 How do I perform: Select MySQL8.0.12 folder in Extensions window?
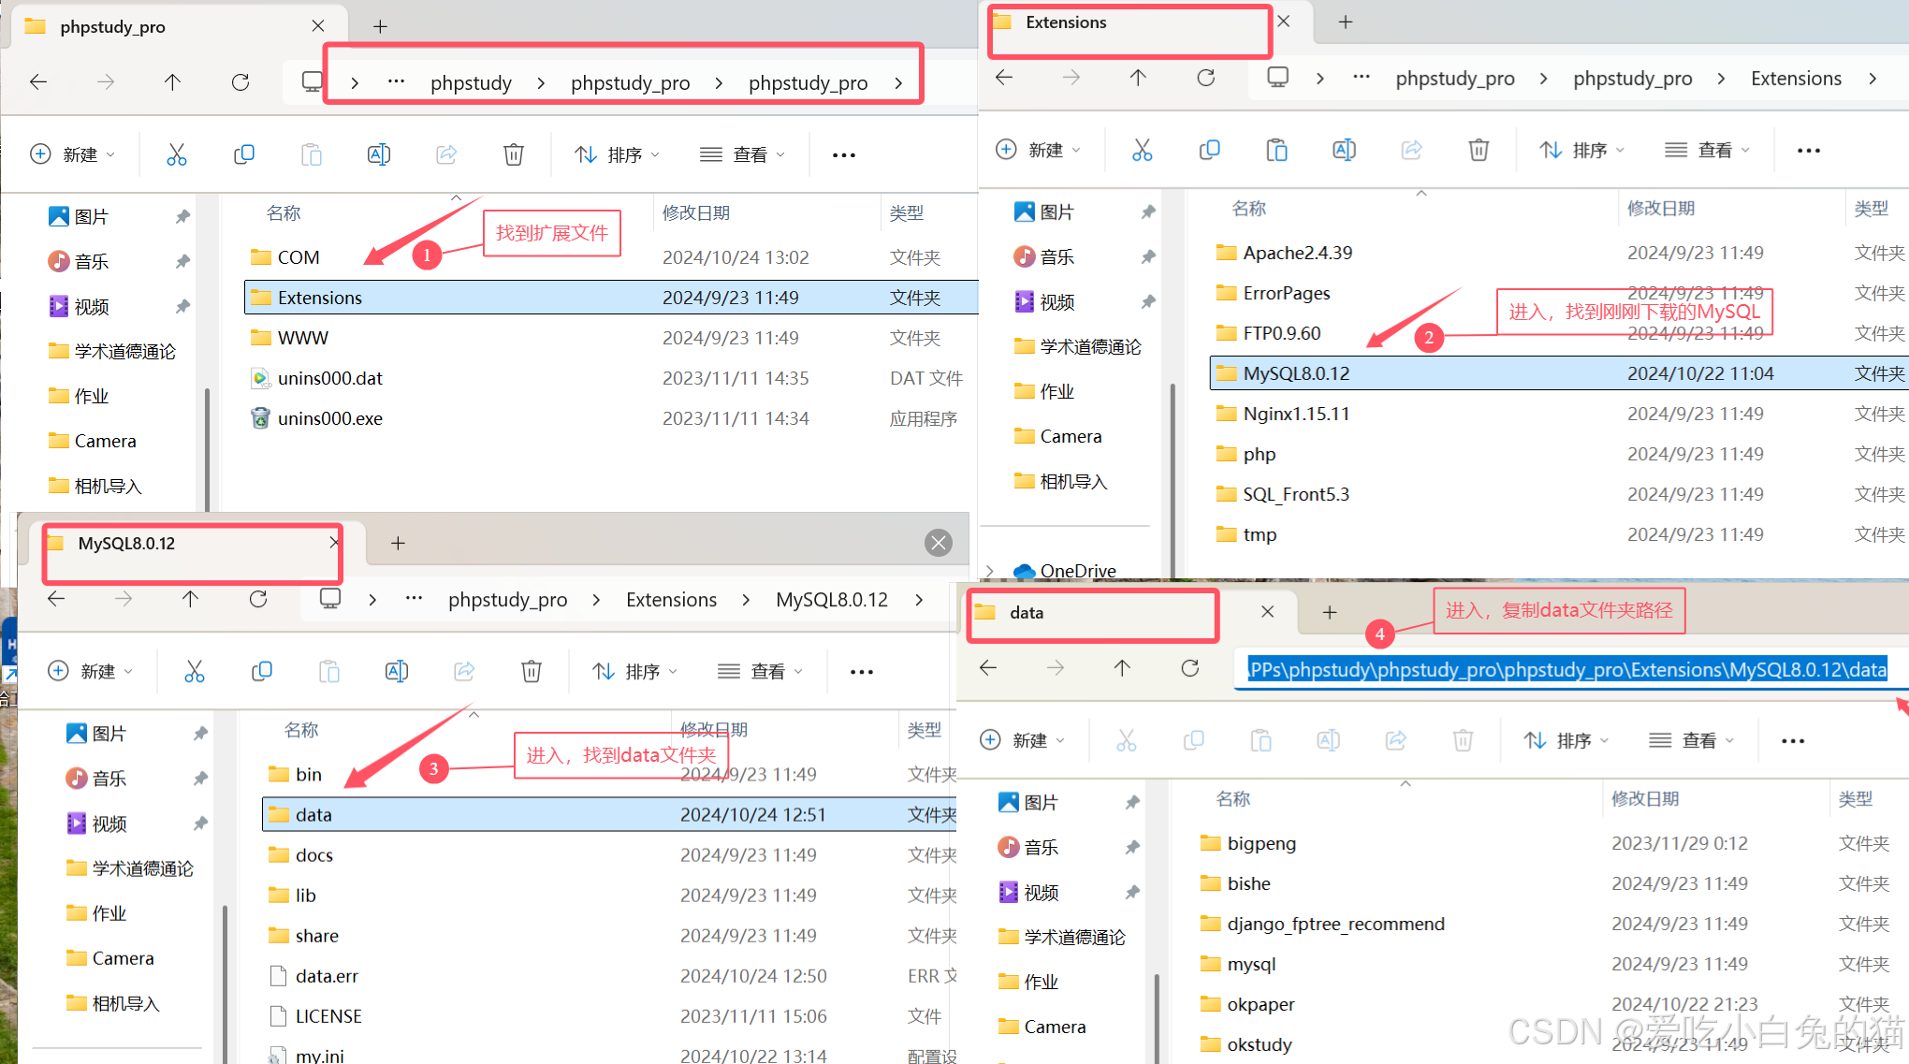(x=1559, y=373)
